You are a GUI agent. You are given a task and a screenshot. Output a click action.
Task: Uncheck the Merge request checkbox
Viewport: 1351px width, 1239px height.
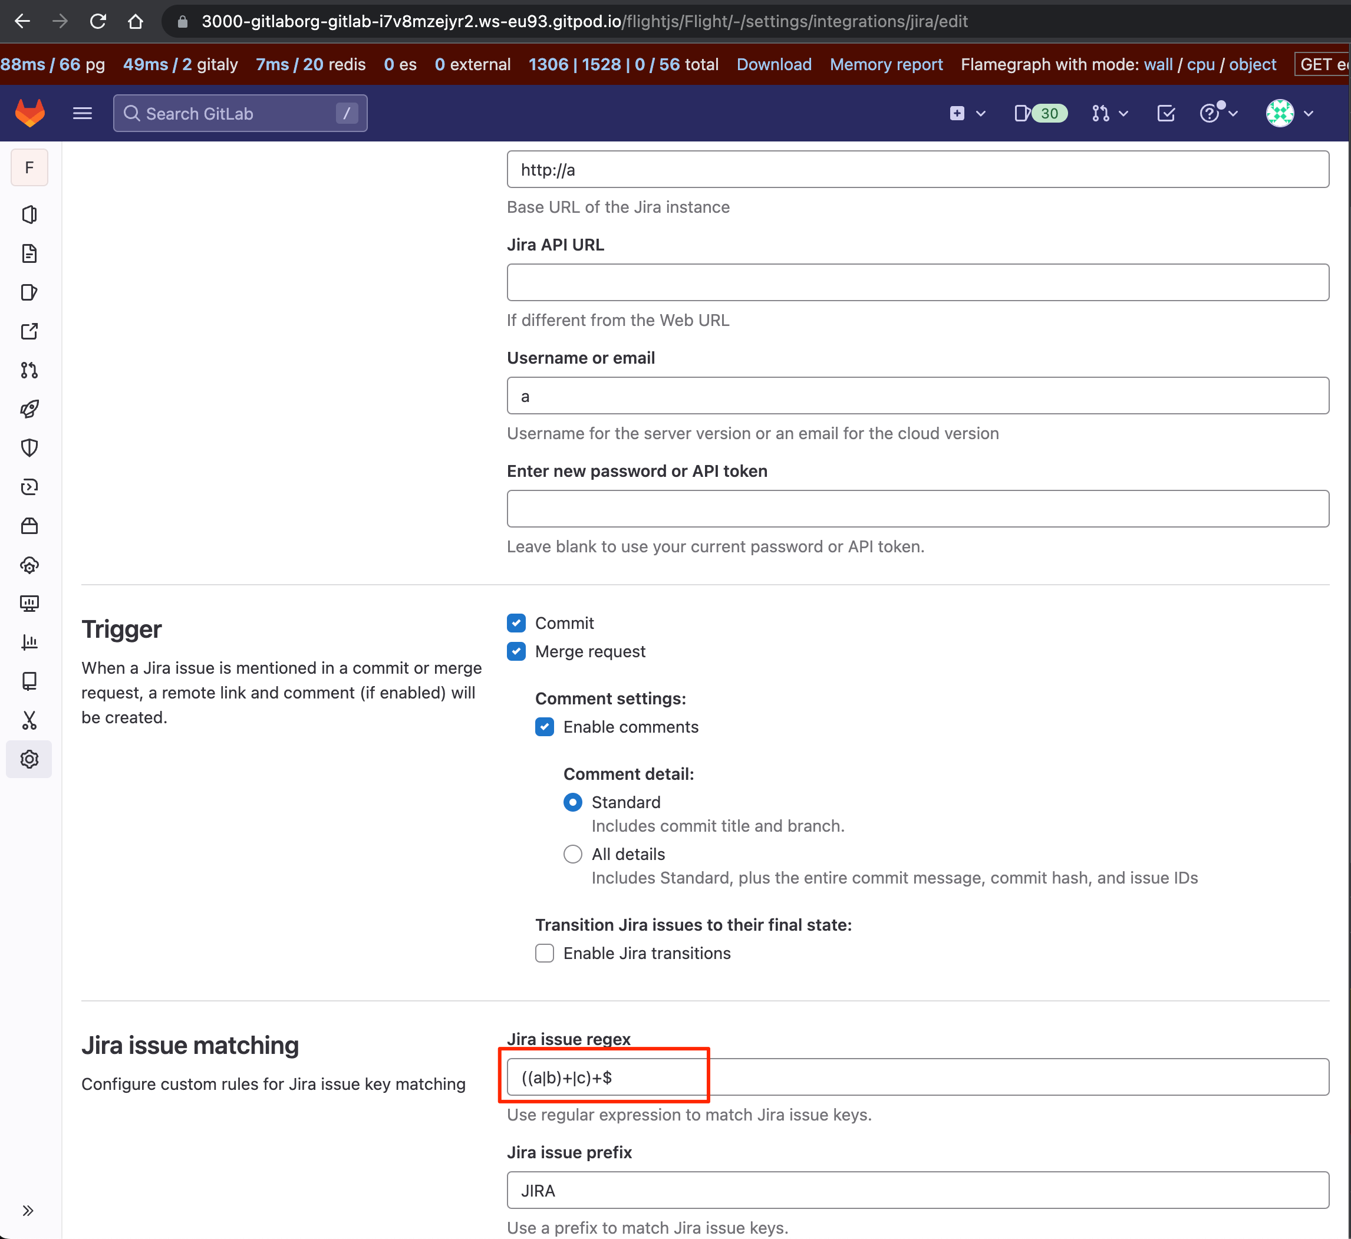(516, 651)
